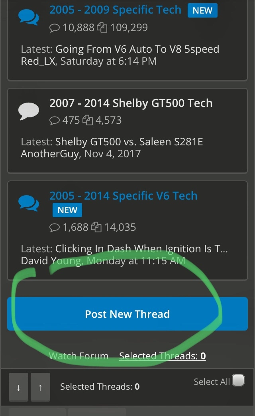Open thread Shelby GT500 vs. Saleen S281E
The image size is (255, 416).
pyautogui.click(x=129, y=142)
